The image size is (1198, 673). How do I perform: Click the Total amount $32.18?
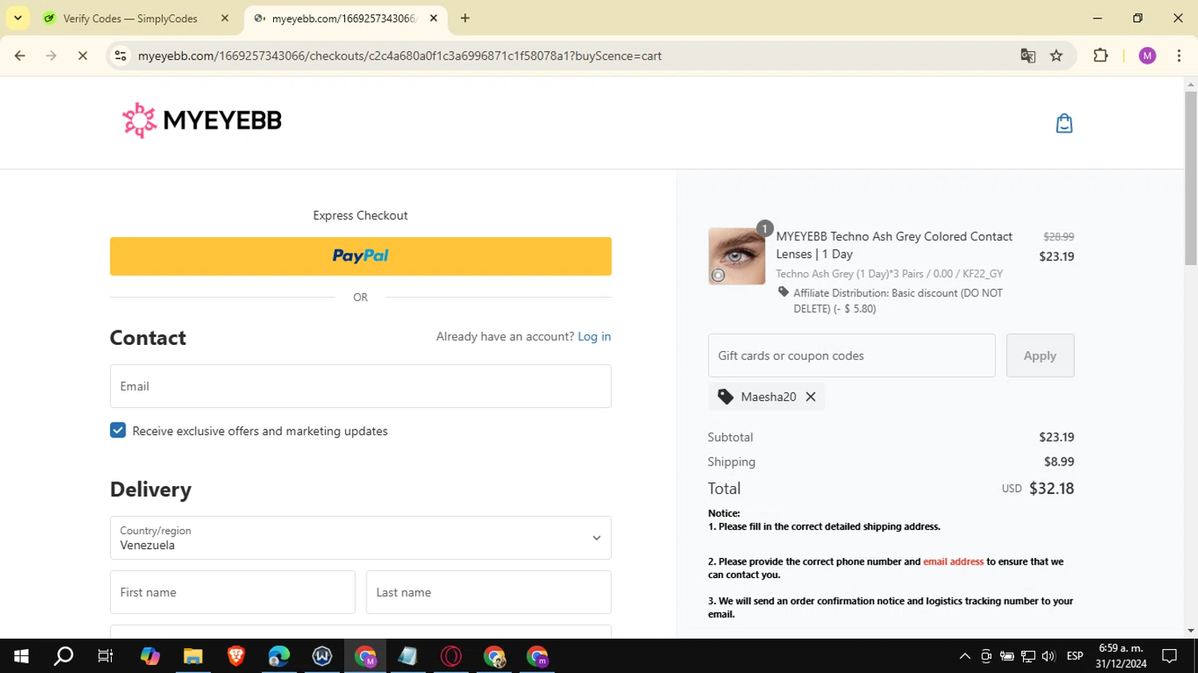1051,489
